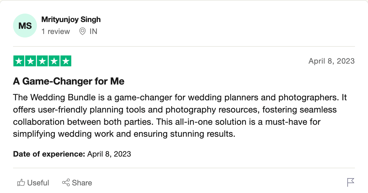Open Mrityunjoy Singh's reviewer profile
368x193 pixels.
pyautogui.click(x=71, y=20)
